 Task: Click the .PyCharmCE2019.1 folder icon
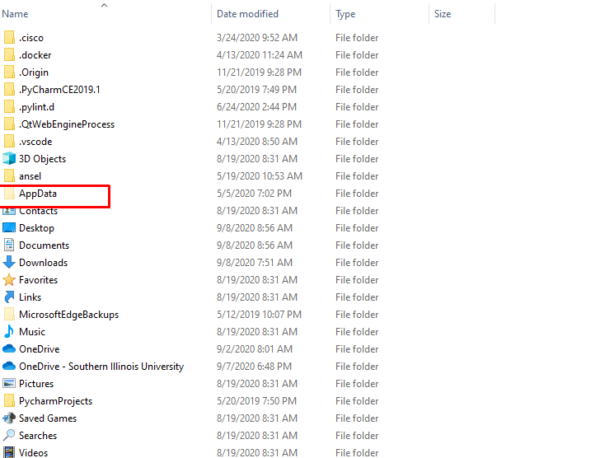9,90
